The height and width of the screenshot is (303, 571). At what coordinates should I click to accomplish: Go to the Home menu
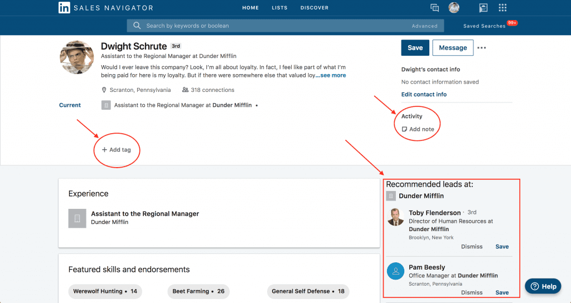(250, 8)
